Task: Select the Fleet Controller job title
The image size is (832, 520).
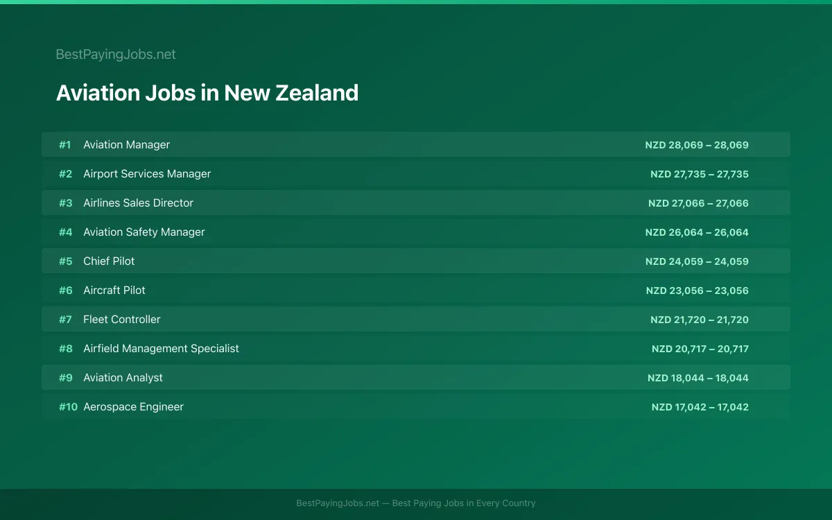Action: 122,320
